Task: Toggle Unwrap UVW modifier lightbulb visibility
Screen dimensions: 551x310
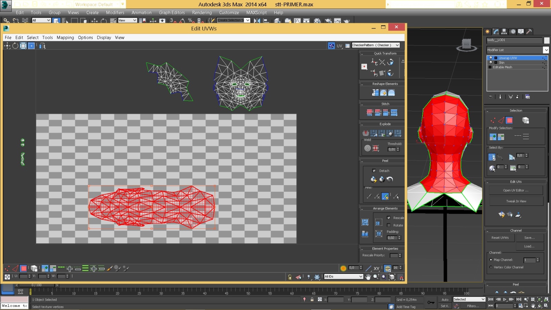Action: (491, 58)
